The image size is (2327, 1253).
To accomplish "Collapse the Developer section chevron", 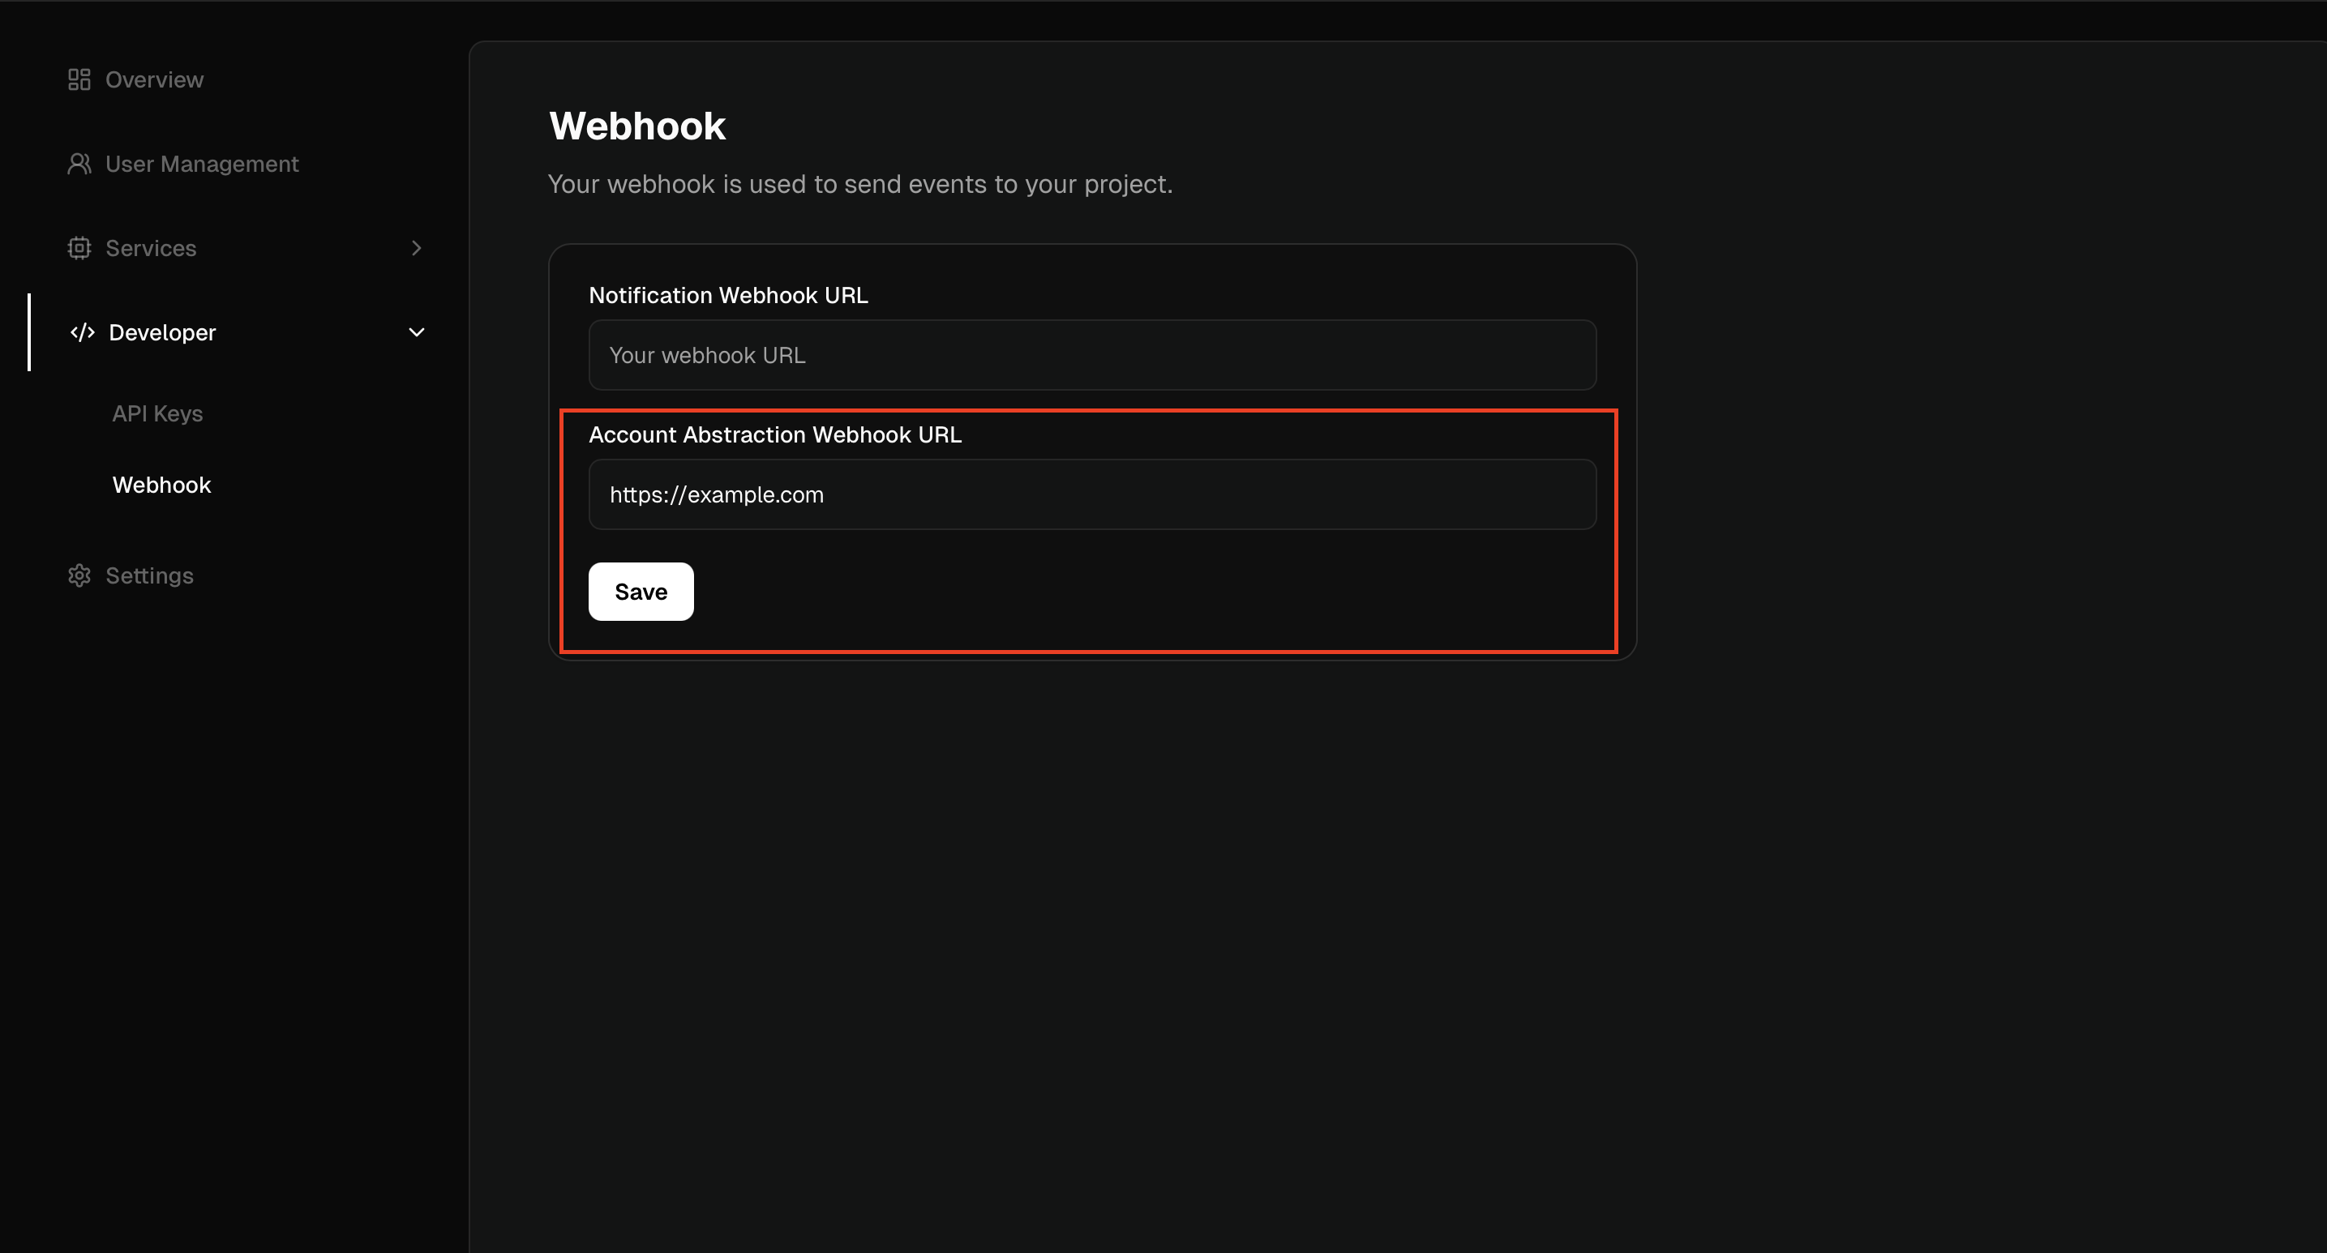I will tap(417, 332).
